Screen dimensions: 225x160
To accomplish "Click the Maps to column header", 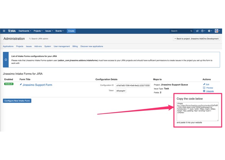I will coord(157,79).
